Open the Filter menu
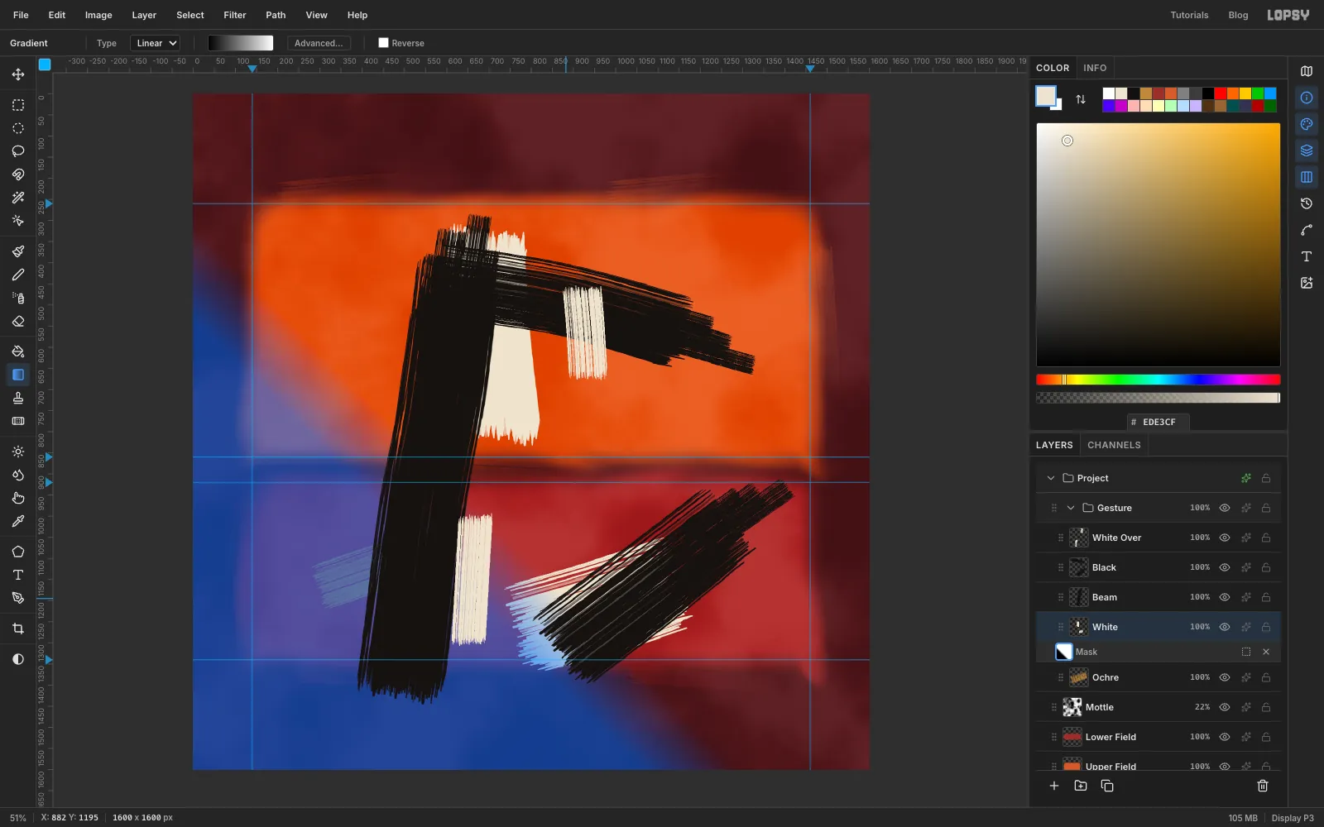 [x=235, y=15]
